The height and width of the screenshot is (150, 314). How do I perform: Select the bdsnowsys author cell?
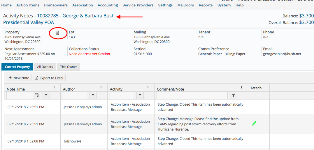[73, 141]
